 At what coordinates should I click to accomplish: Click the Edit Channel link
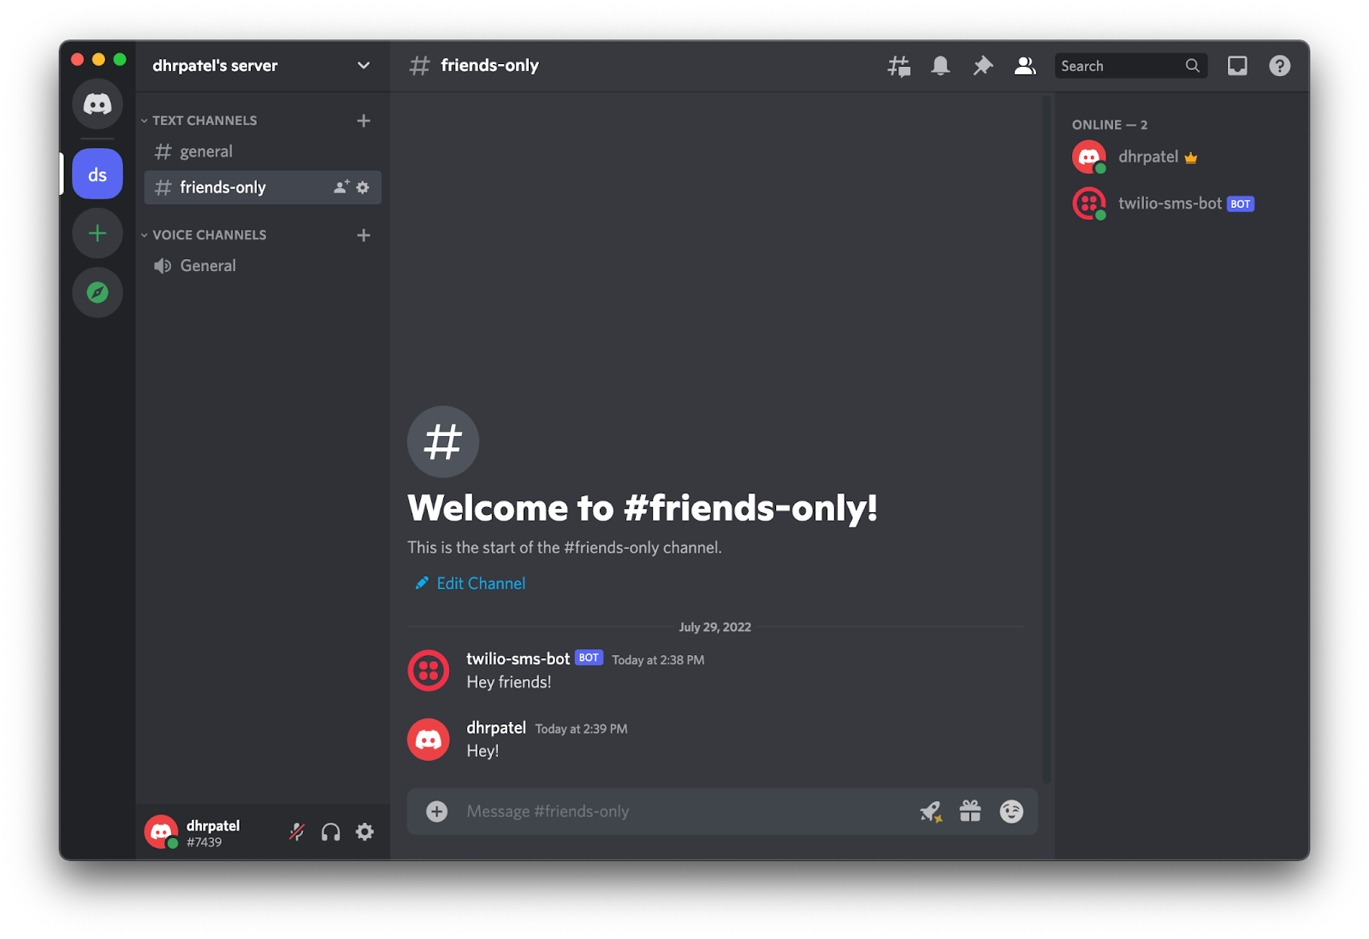click(471, 583)
